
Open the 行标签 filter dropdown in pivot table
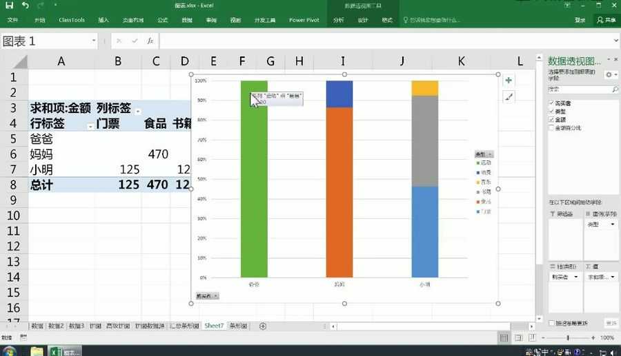coord(90,127)
